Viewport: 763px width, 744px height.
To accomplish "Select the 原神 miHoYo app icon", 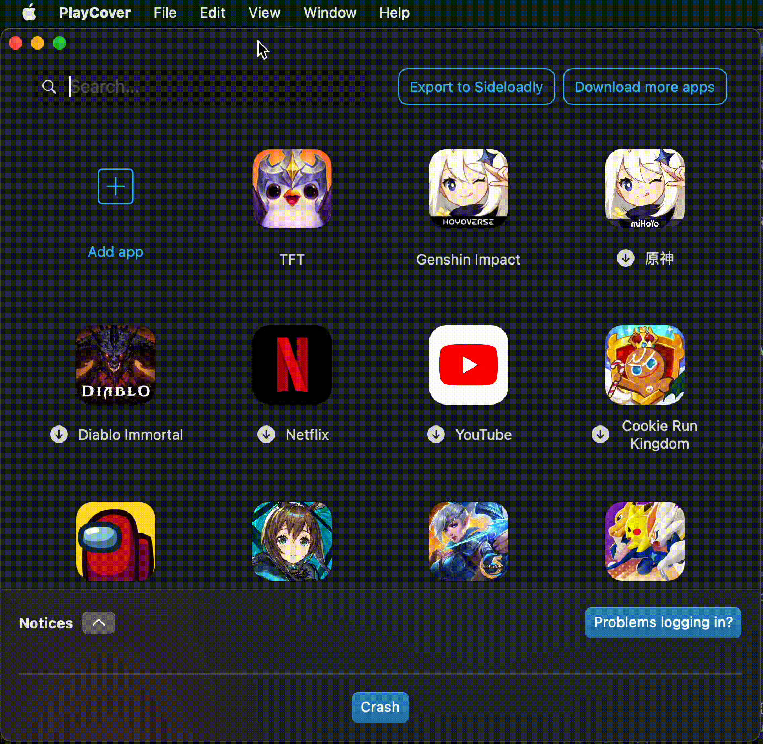I will [x=645, y=188].
